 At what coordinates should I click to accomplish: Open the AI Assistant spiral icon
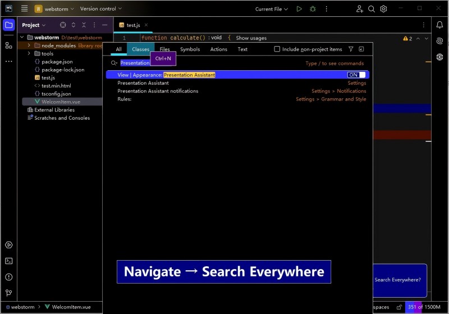pos(439,41)
